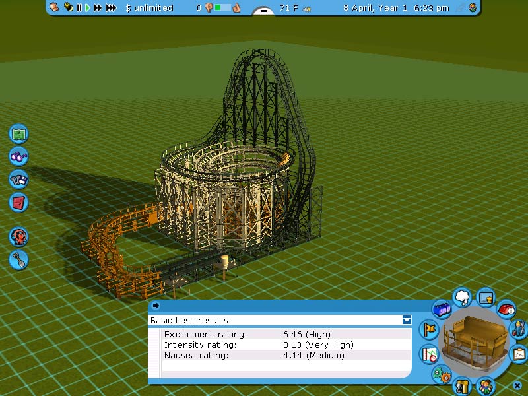528x396 pixels.
Task: Open the rides Ferris wheel menu
Action: pos(18,237)
